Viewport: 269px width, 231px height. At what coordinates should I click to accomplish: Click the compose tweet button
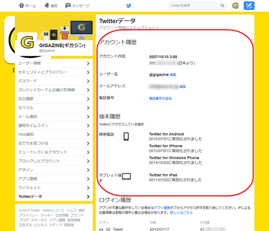point(249,6)
